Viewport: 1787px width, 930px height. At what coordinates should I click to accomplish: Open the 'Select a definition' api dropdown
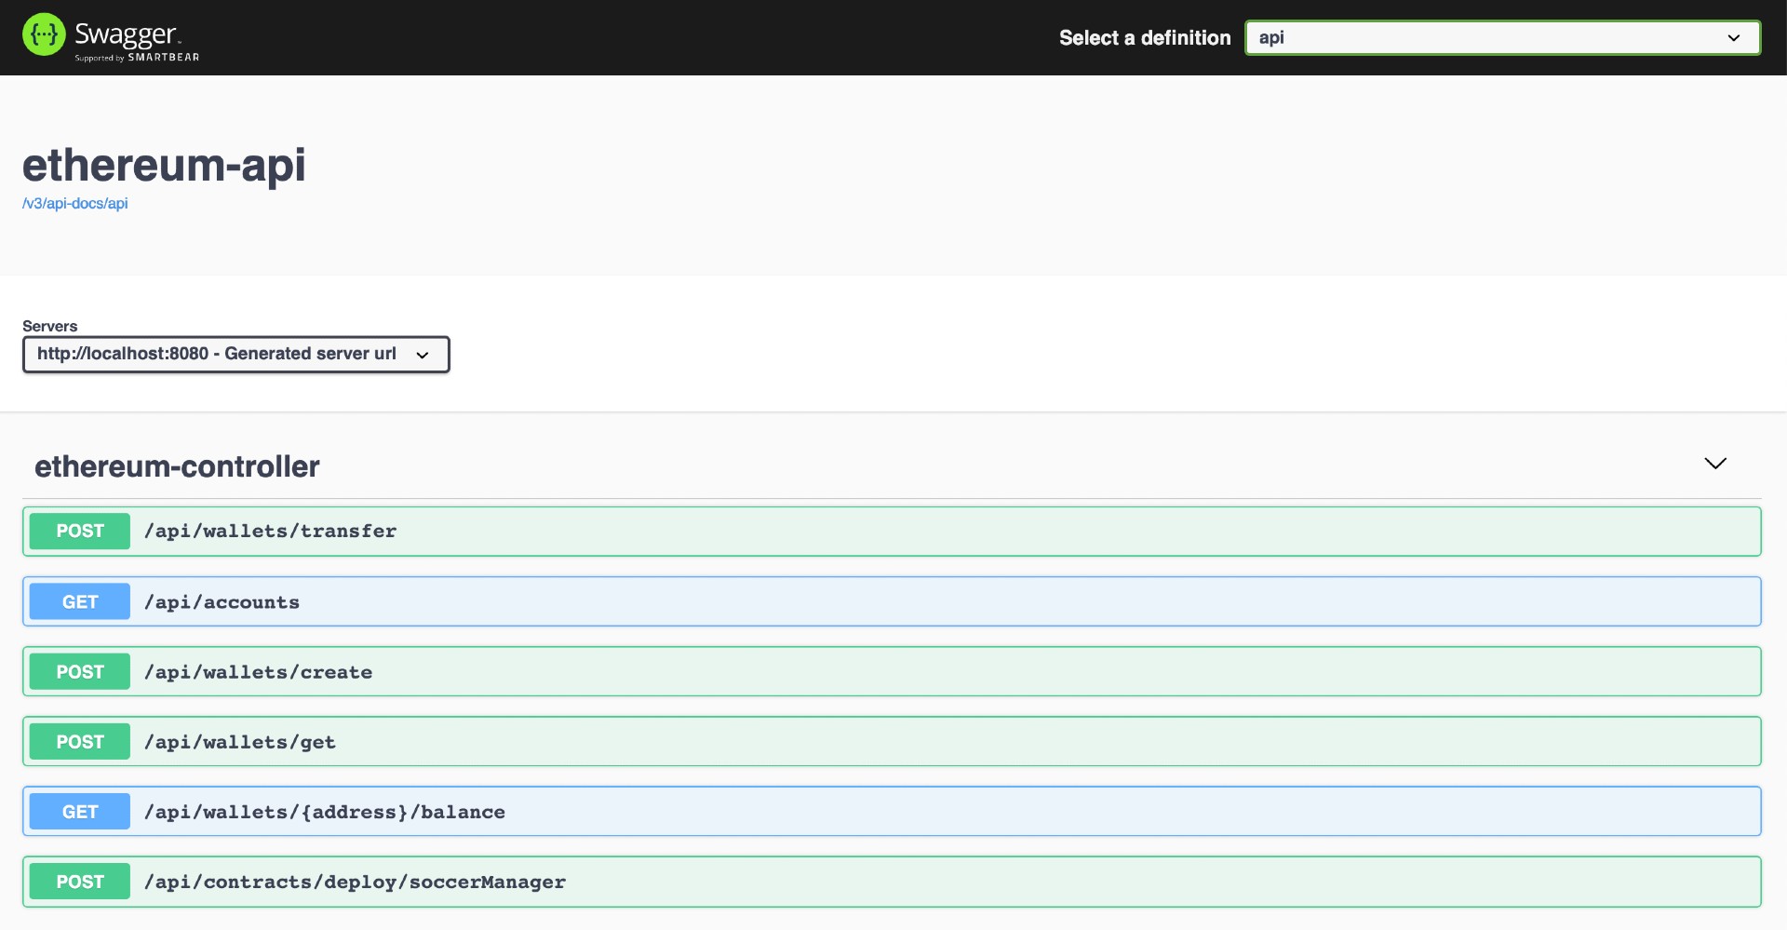tap(1502, 38)
